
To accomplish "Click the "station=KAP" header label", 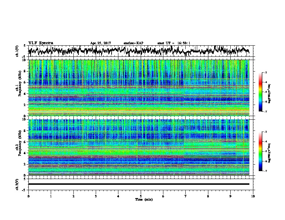I will click(x=134, y=43).
